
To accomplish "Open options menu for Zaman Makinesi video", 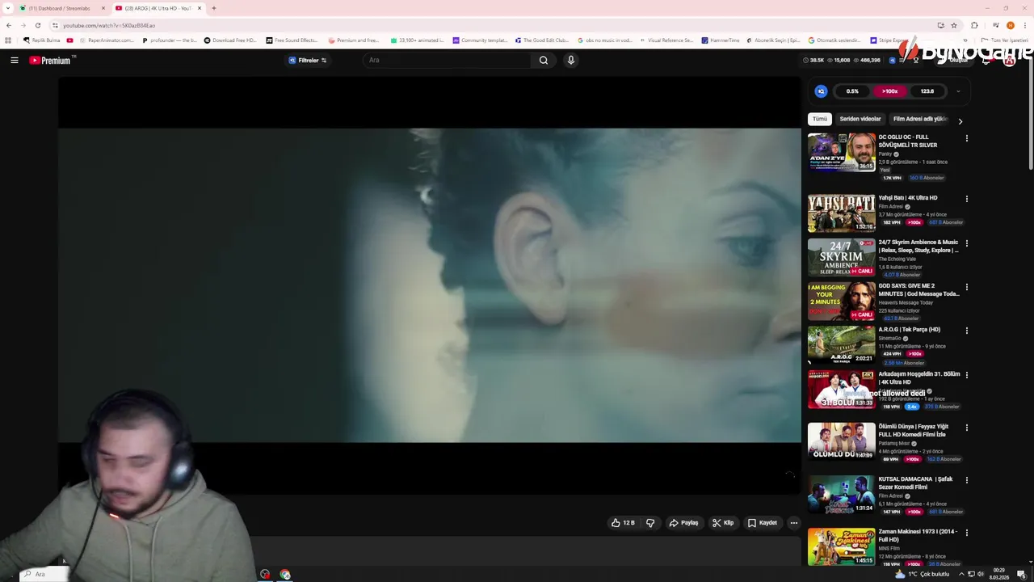I will click(x=966, y=533).
